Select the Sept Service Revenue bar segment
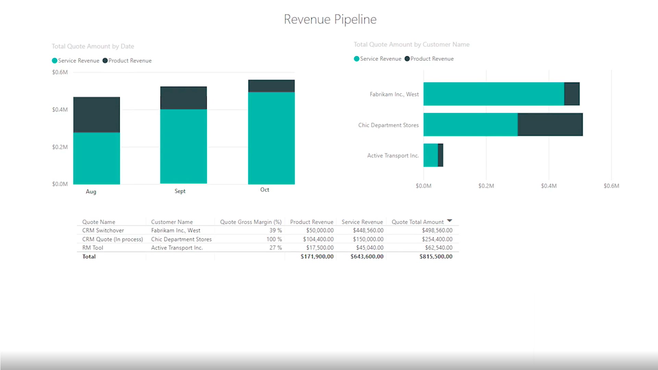The width and height of the screenshot is (658, 370). (x=183, y=146)
